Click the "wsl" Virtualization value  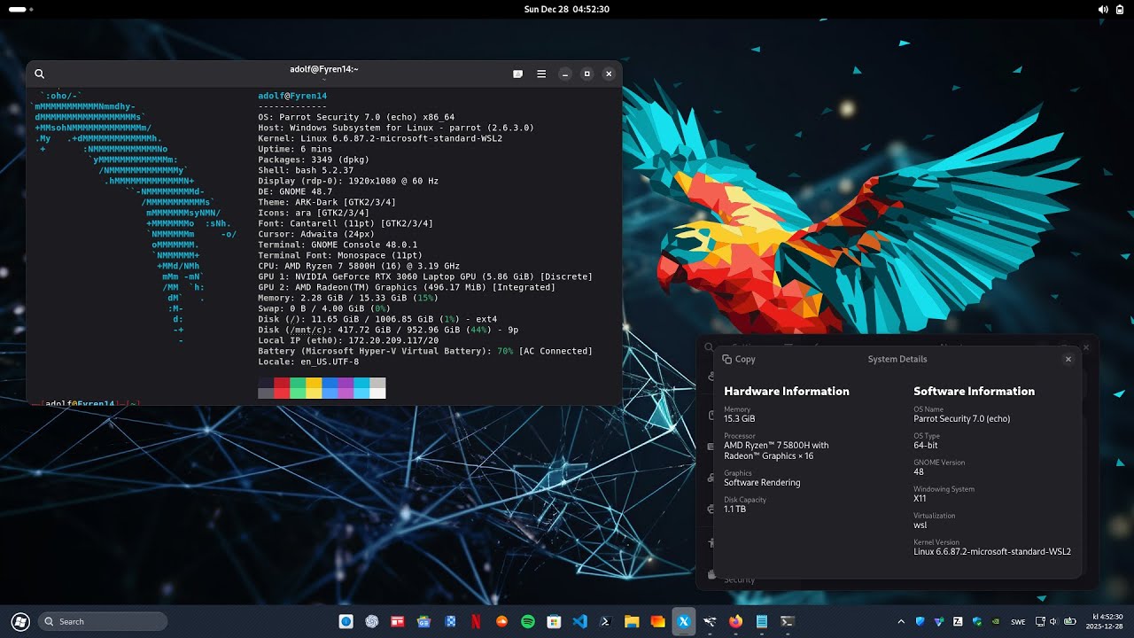[x=920, y=525]
